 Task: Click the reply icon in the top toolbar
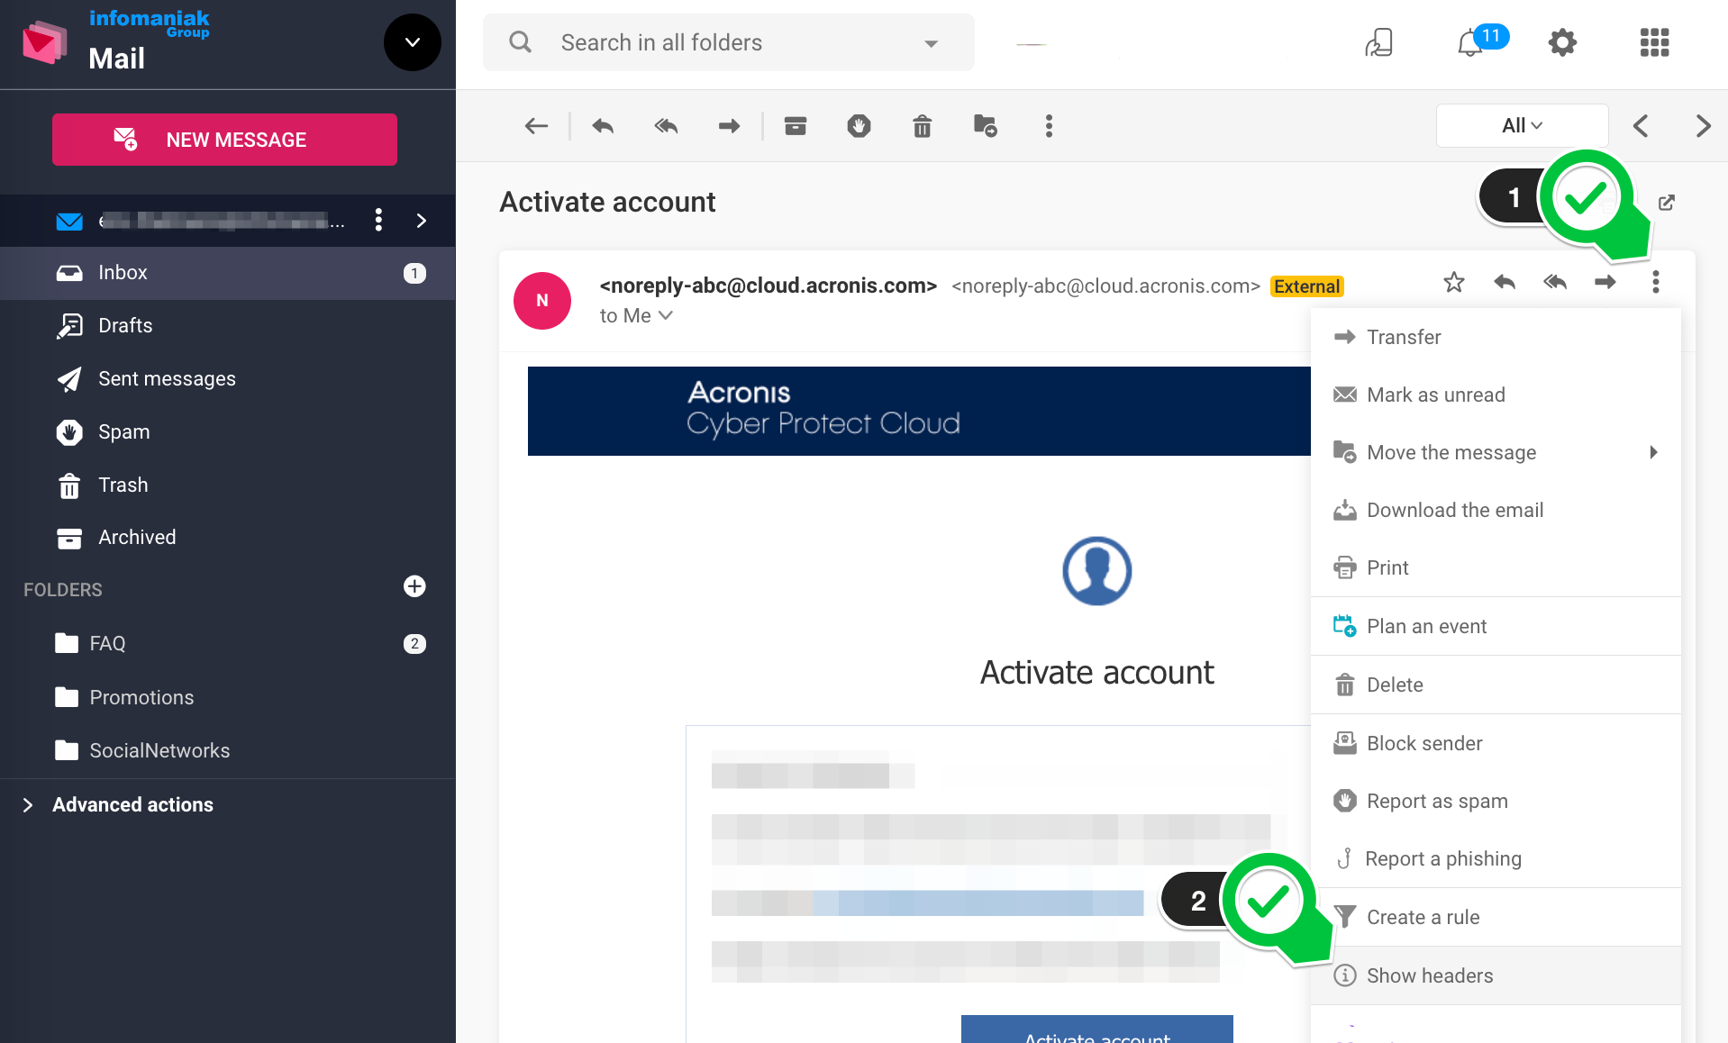tap(603, 126)
